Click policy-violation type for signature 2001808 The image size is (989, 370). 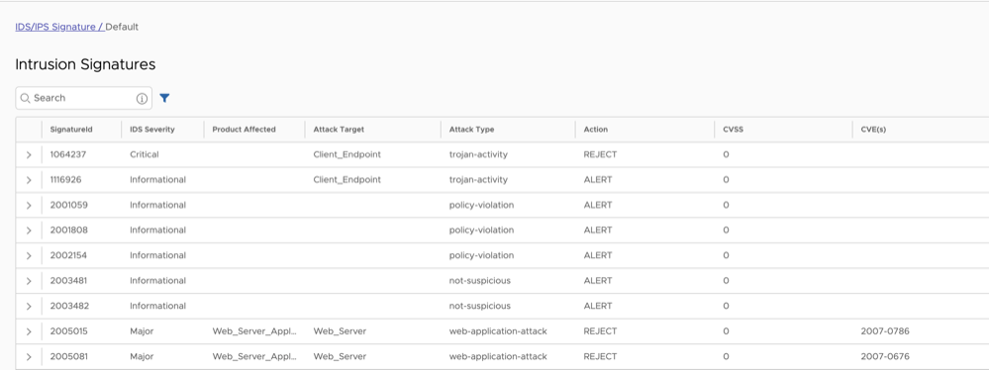click(x=481, y=231)
